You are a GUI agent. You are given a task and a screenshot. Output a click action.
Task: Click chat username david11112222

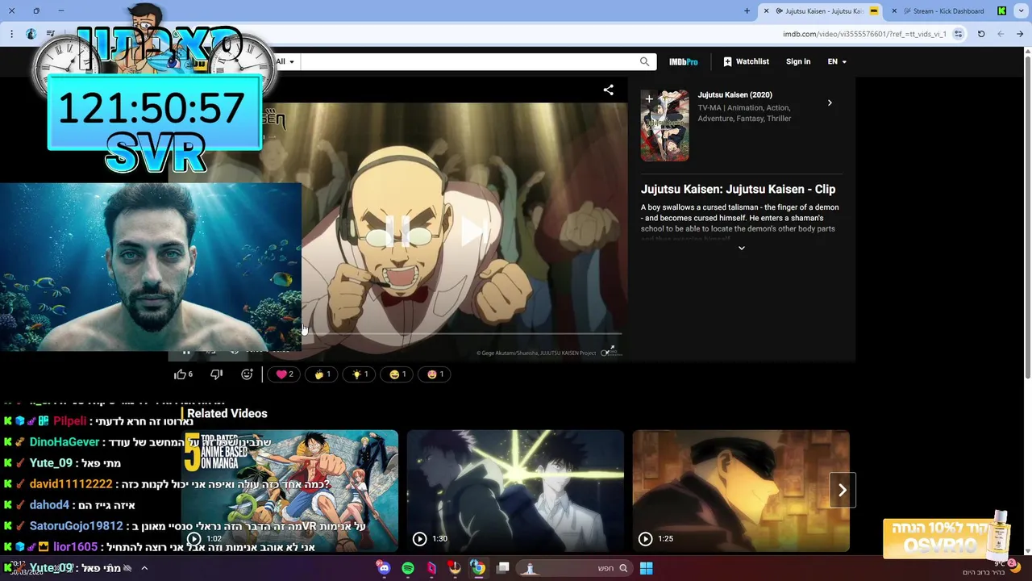[x=71, y=484]
